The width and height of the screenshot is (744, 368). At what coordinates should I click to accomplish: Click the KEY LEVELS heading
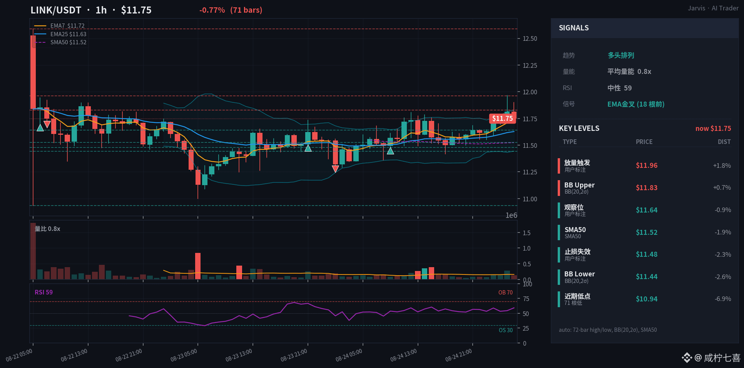(579, 129)
